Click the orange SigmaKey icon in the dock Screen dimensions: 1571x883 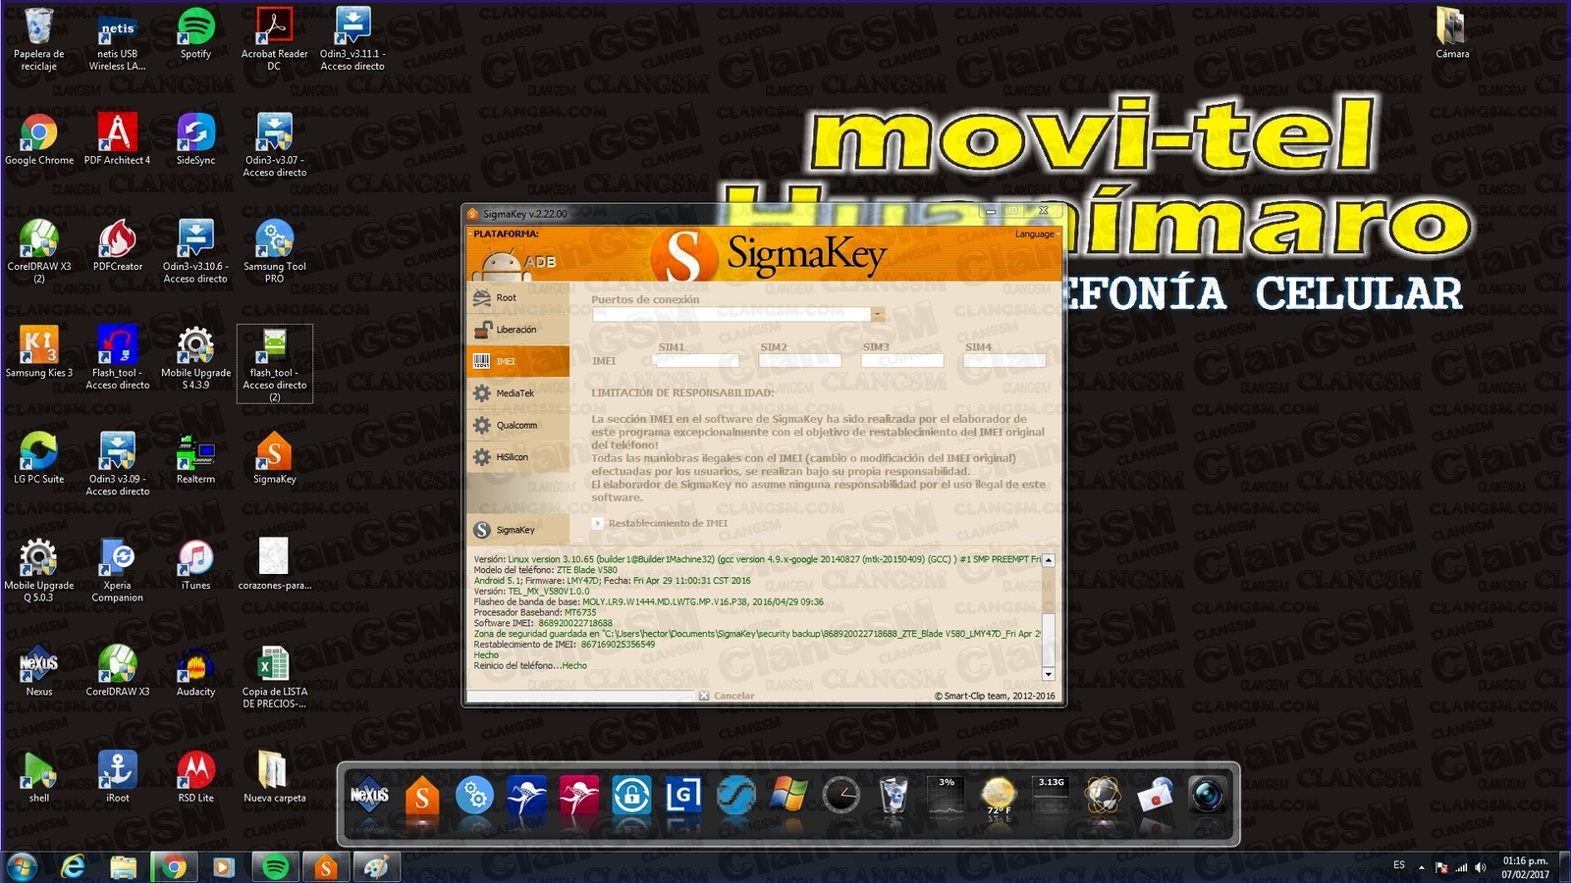click(x=422, y=795)
